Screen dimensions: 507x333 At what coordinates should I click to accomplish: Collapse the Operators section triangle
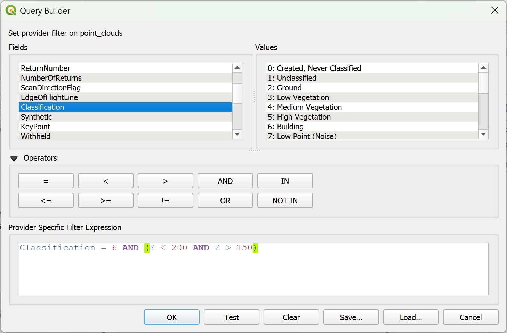14,159
